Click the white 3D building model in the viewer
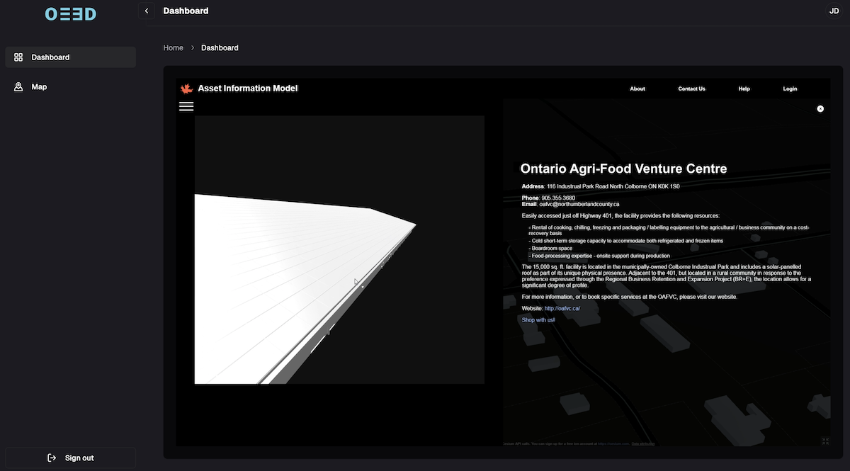The height and width of the screenshot is (471, 850). coord(283,283)
